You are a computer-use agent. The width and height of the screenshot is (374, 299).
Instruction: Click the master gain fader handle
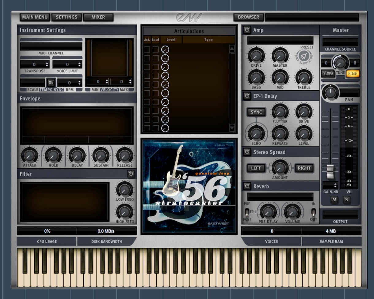coord(330,171)
